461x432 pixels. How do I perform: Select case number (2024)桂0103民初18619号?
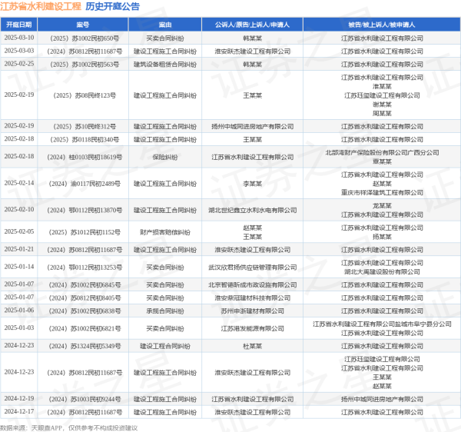pyautogui.click(x=83, y=157)
